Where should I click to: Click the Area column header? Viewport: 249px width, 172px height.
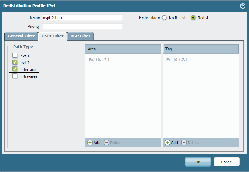(x=123, y=49)
